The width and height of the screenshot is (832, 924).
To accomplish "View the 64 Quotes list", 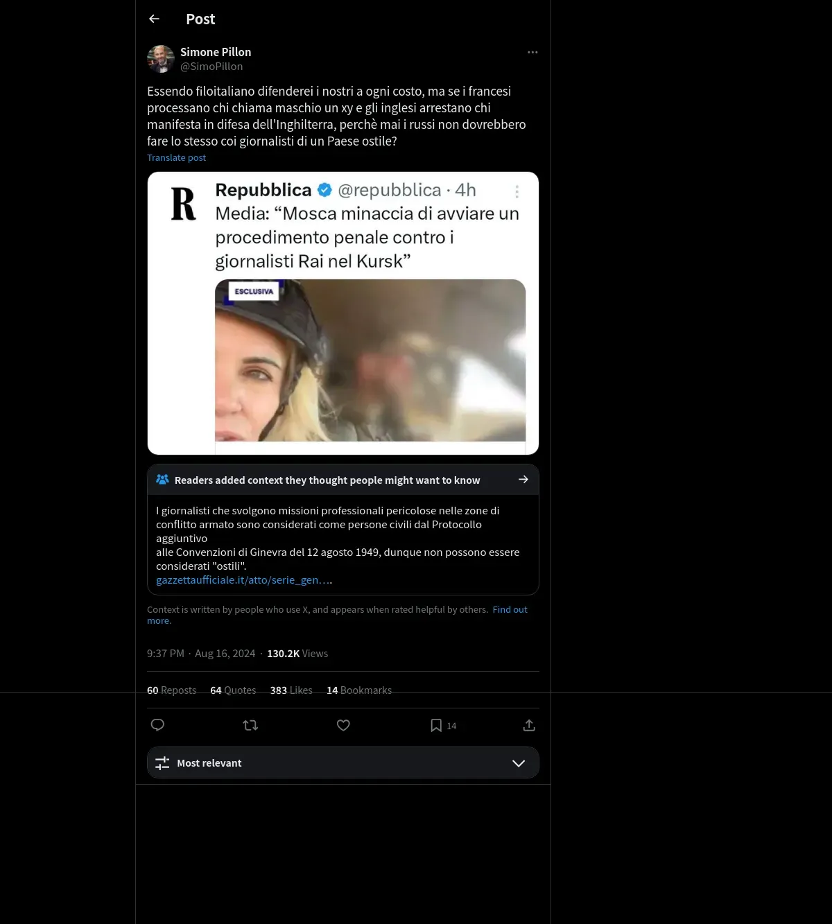I will click(x=233, y=690).
